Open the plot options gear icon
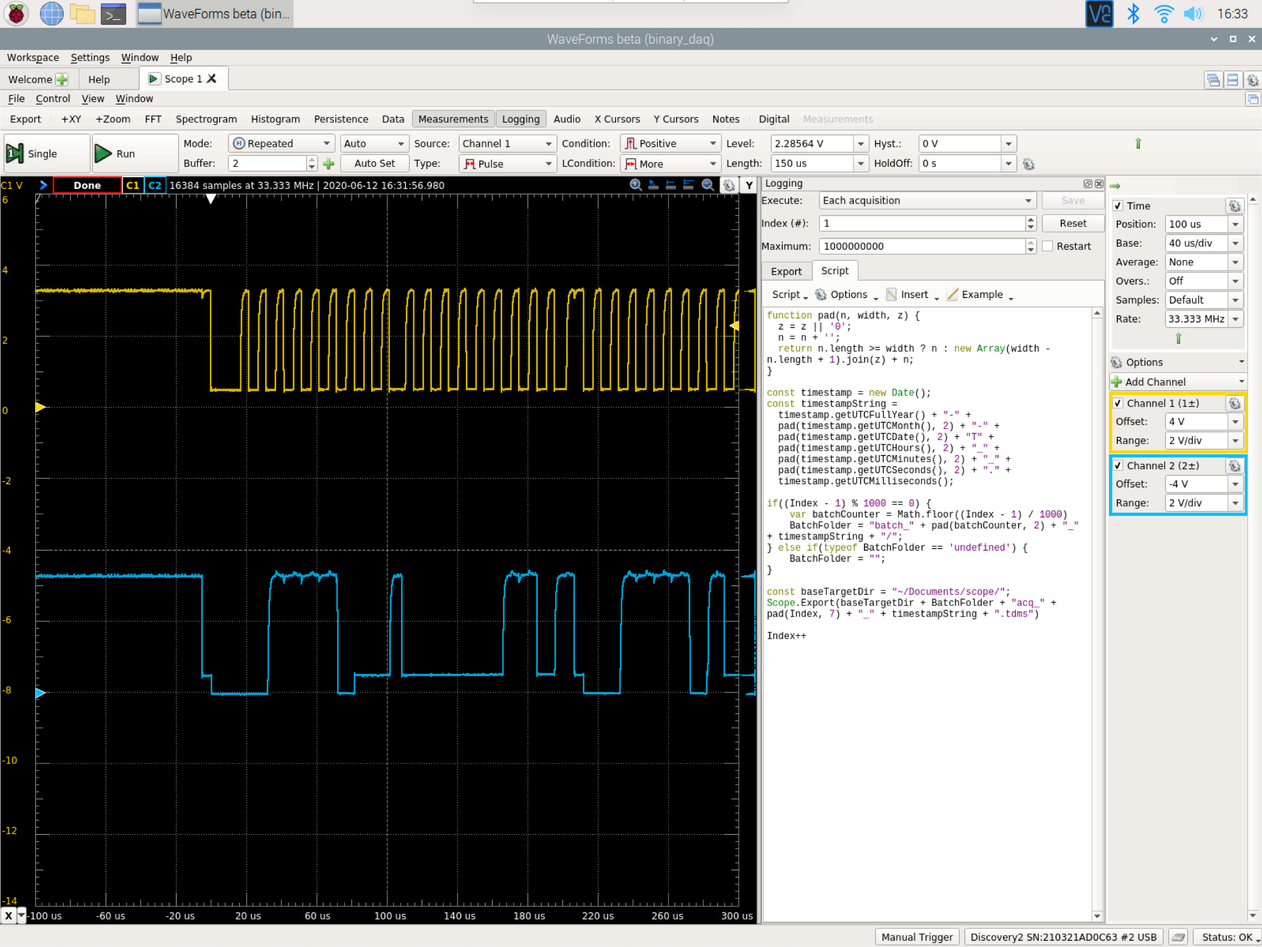The image size is (1262, 947). tap(729, 185)
